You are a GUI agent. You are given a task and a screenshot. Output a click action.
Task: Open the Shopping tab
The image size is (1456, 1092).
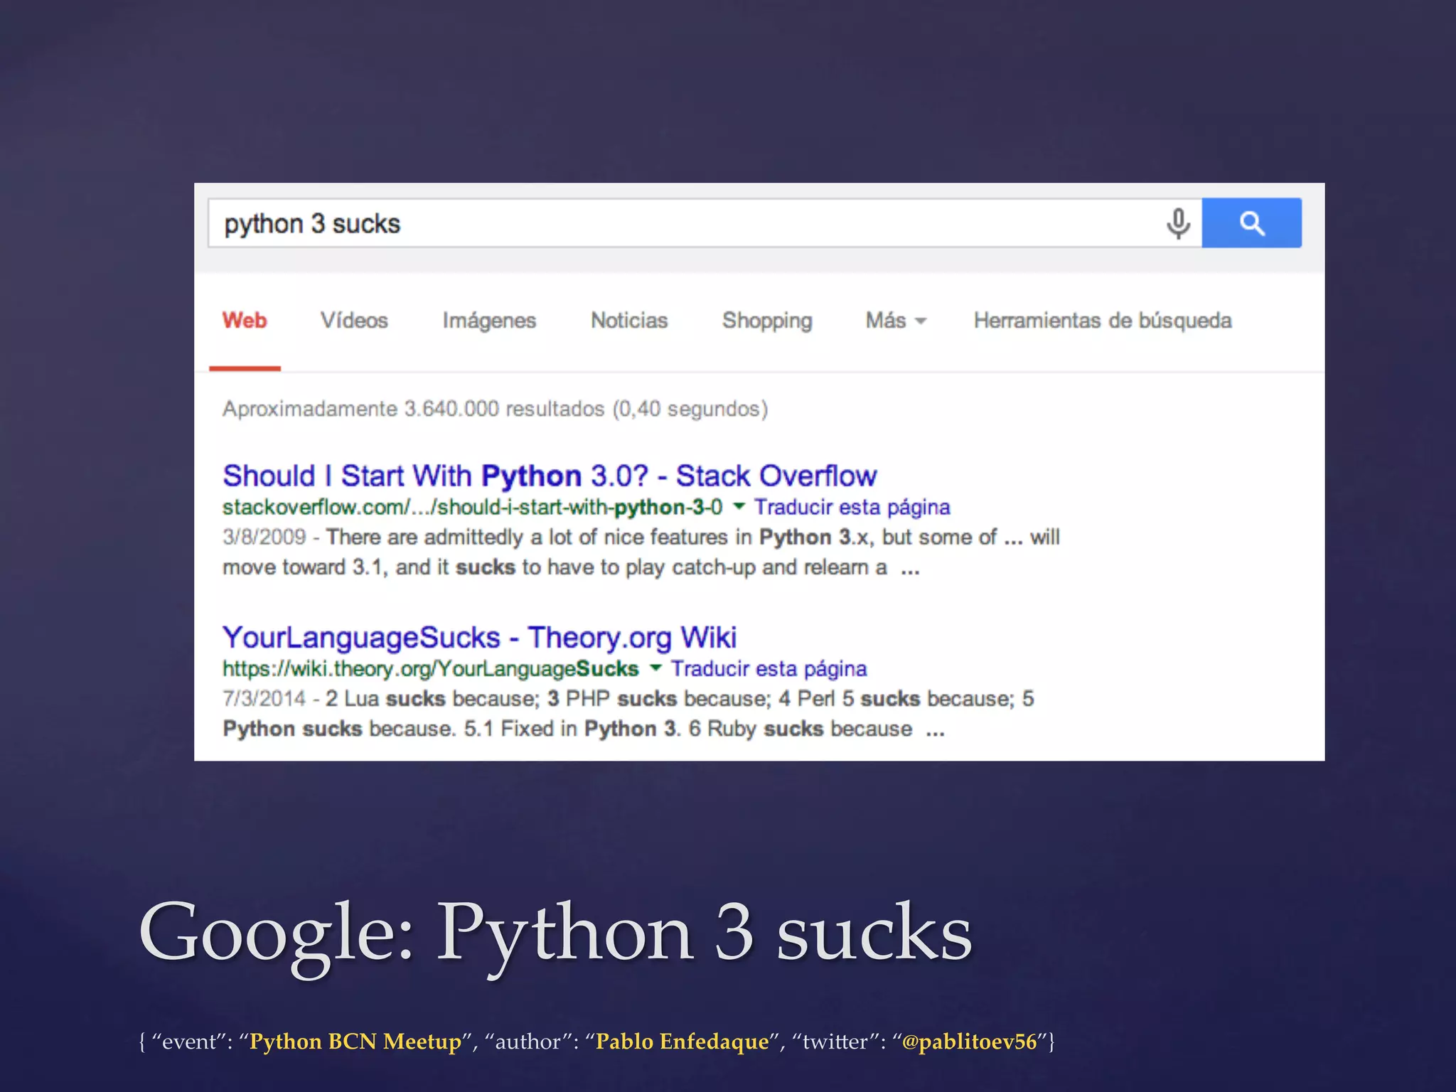(767, 321)
